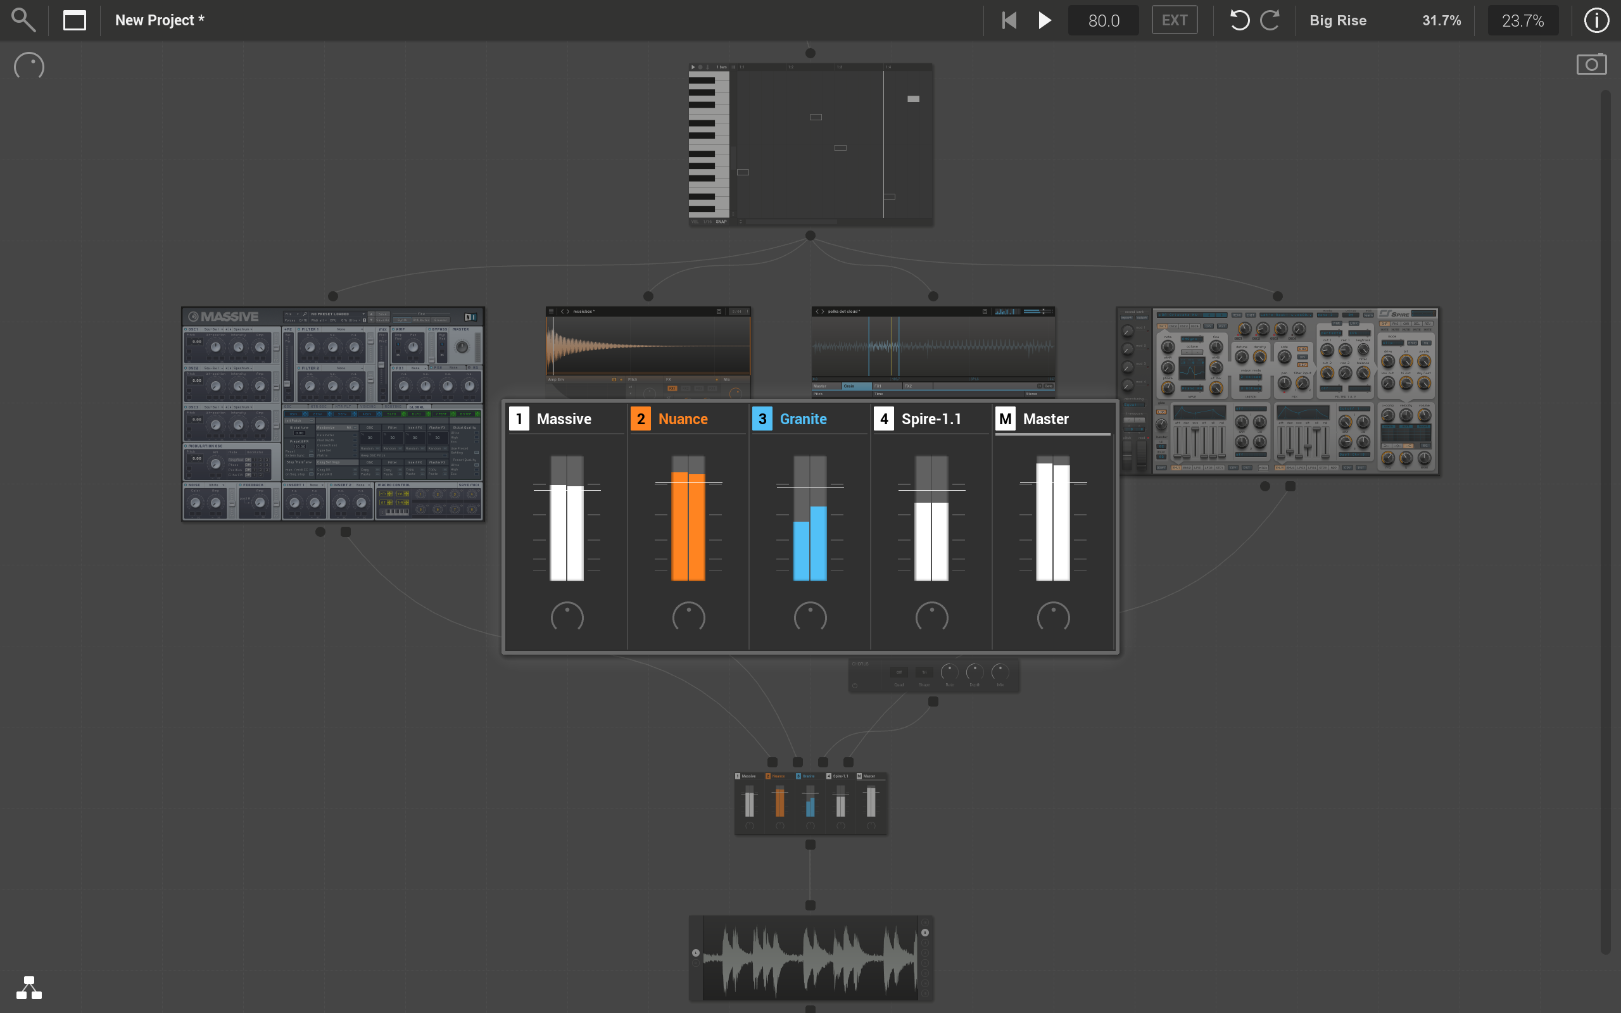Open Massive NO PRESET LOADED dropdown
This screenshot has height=1013, width=1621.
point(338,314)
